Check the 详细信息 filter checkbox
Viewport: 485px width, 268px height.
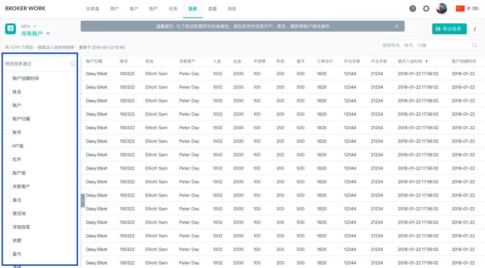click(x=8, y=227)
